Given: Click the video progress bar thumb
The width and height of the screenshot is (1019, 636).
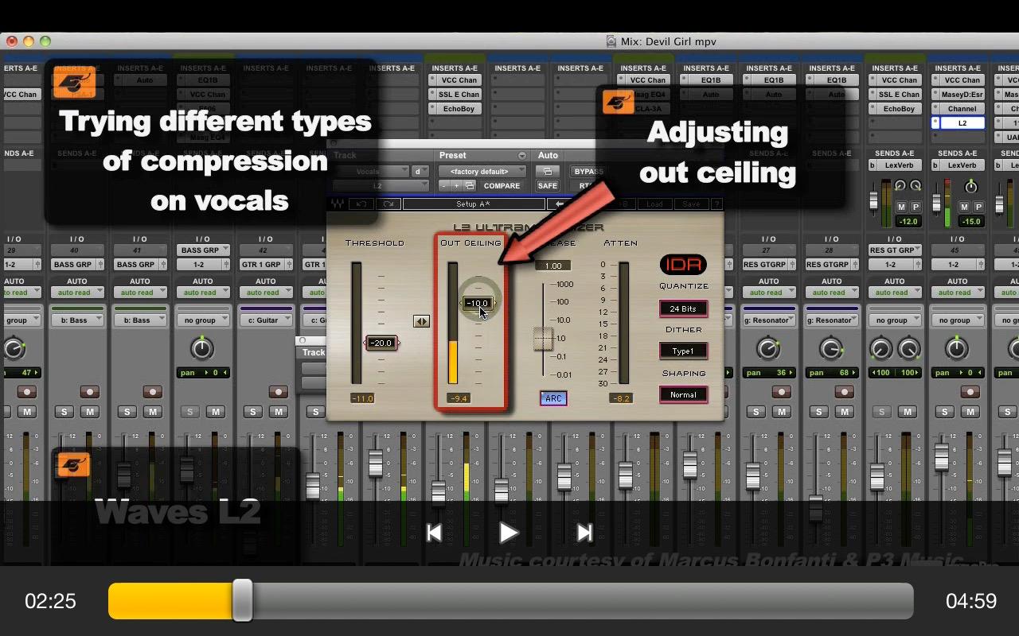Looking at the screenshot, I should (x=242, y=600).
